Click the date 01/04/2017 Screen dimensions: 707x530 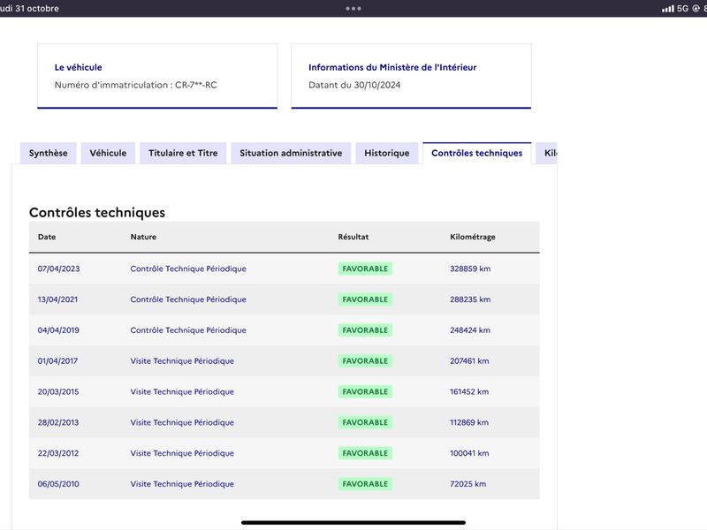click(x=57, y=360)
